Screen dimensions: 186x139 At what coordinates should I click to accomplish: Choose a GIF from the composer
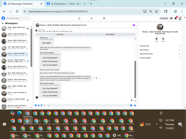point(45,105)
